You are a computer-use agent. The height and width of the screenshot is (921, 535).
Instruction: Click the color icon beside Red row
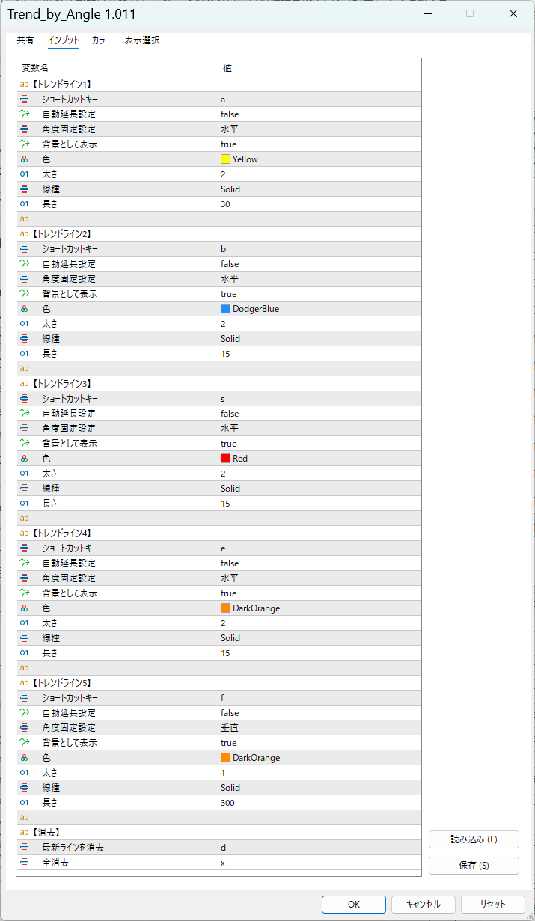pos(24,459)
